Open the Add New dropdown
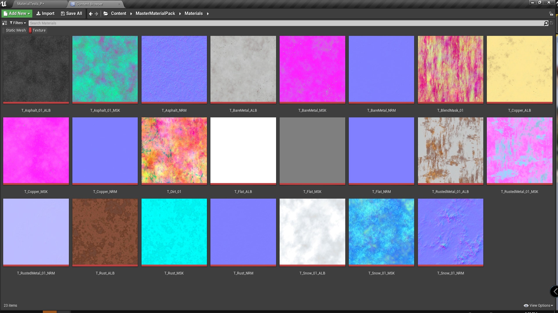Viewport: 558px width, 313px height. [17, 13]
